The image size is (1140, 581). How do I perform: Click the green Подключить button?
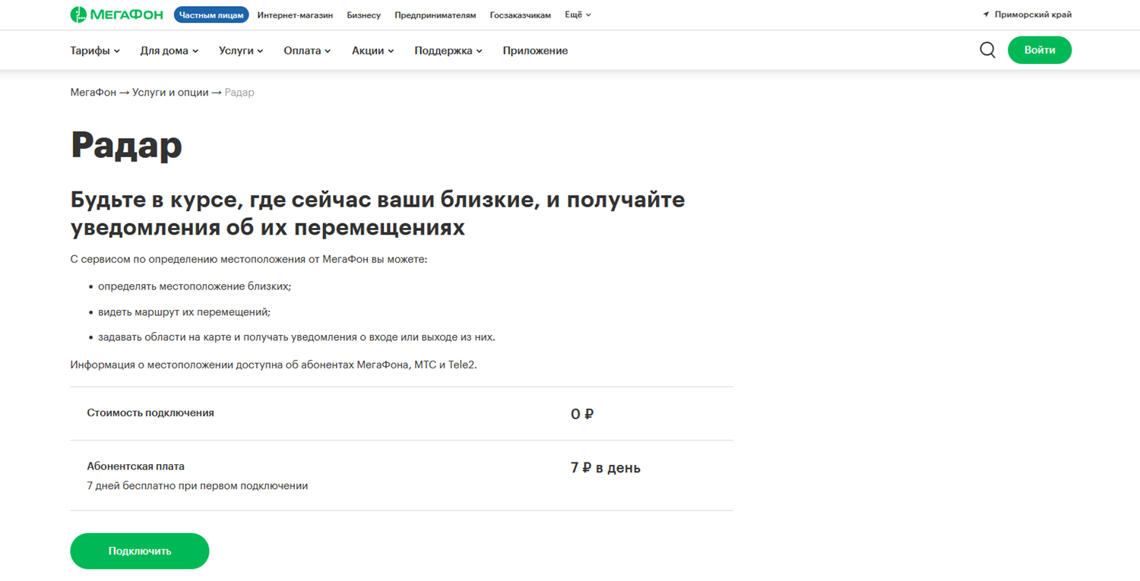click(x=140, y=551)
